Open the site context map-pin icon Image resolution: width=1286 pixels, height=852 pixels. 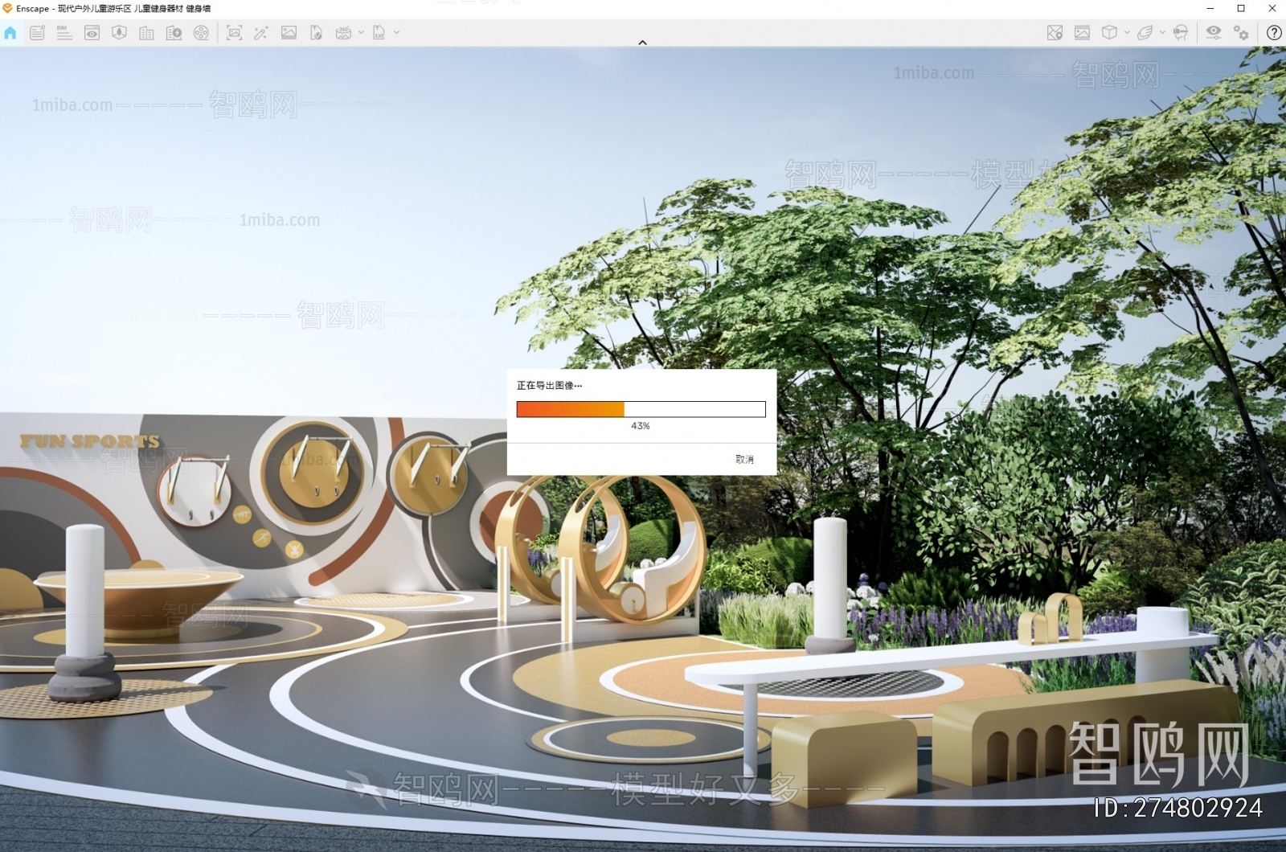click(1055, 33)
